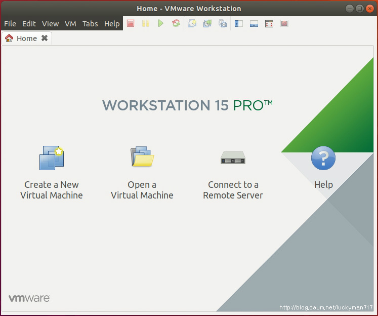Open the VM menu

pyautogui.click(x=70, y=24)
